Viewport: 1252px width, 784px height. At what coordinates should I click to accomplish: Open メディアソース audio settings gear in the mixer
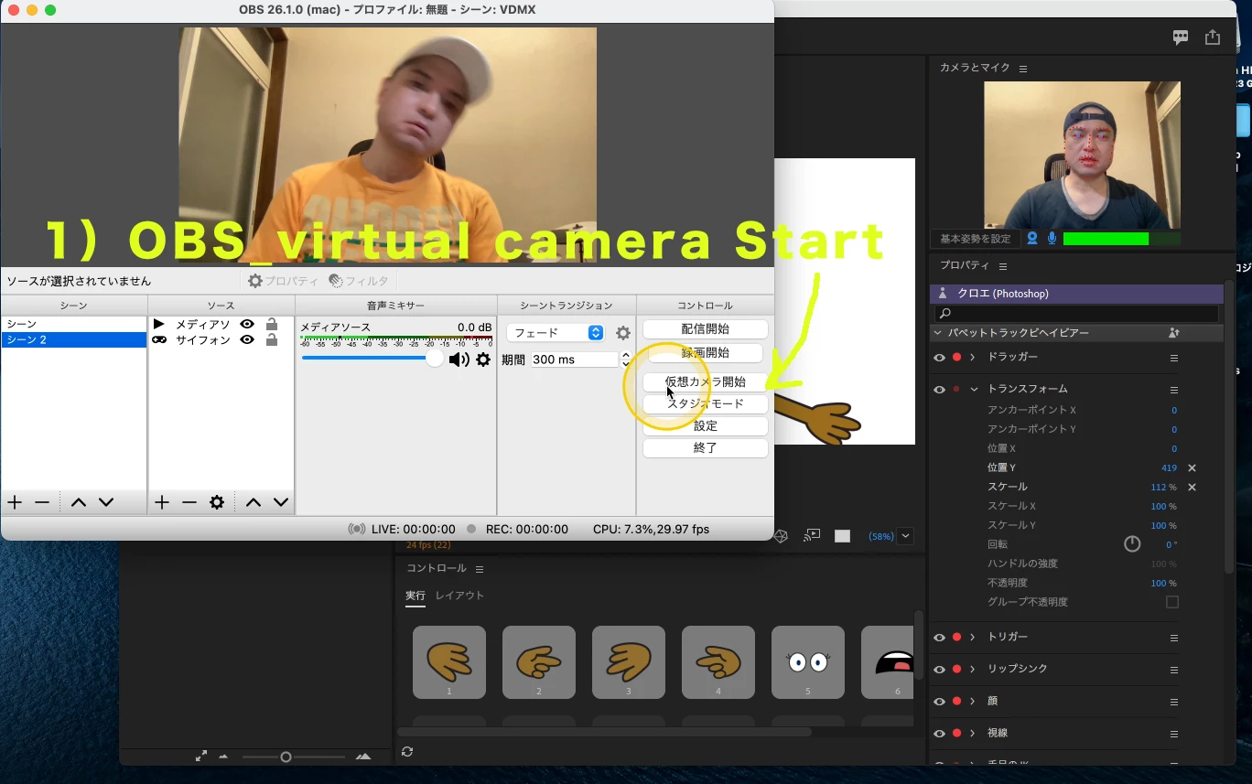pos(483,360)
